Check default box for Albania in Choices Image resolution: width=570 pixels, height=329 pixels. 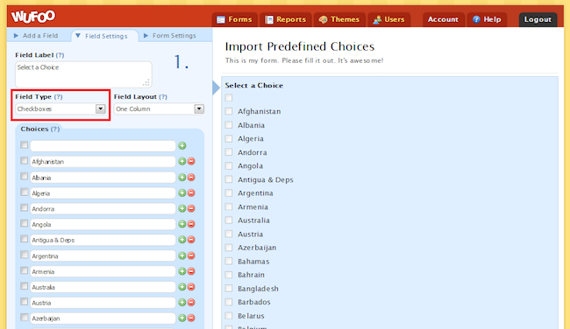click(24, 176)
